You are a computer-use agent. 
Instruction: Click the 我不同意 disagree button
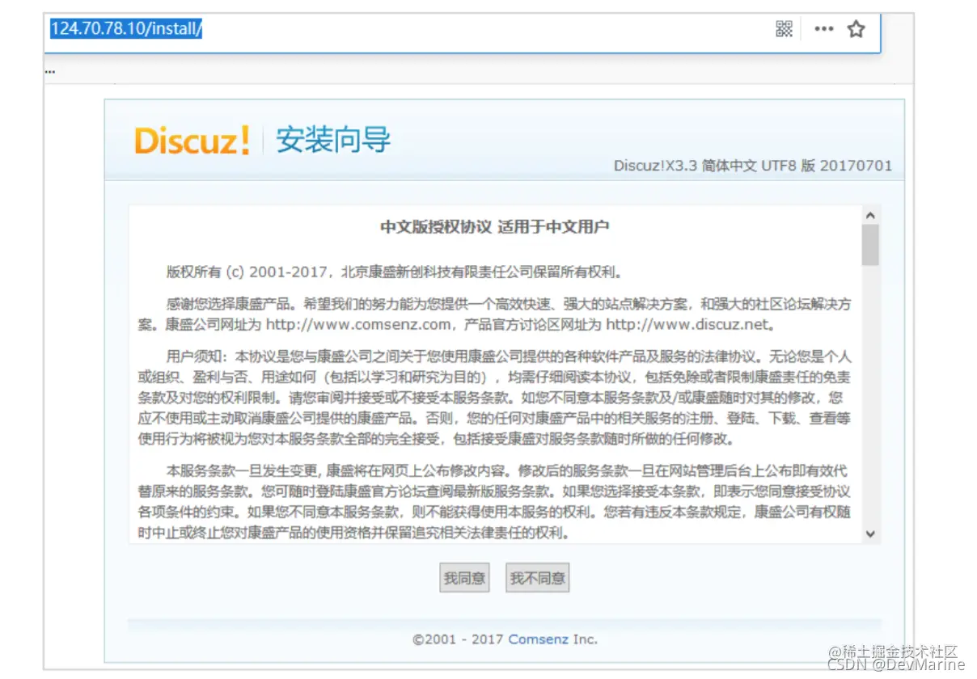(x=537, y=578)
